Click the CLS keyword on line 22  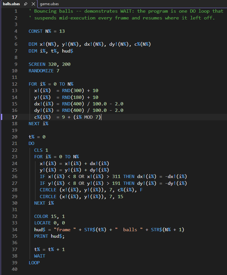pos(38,150)
